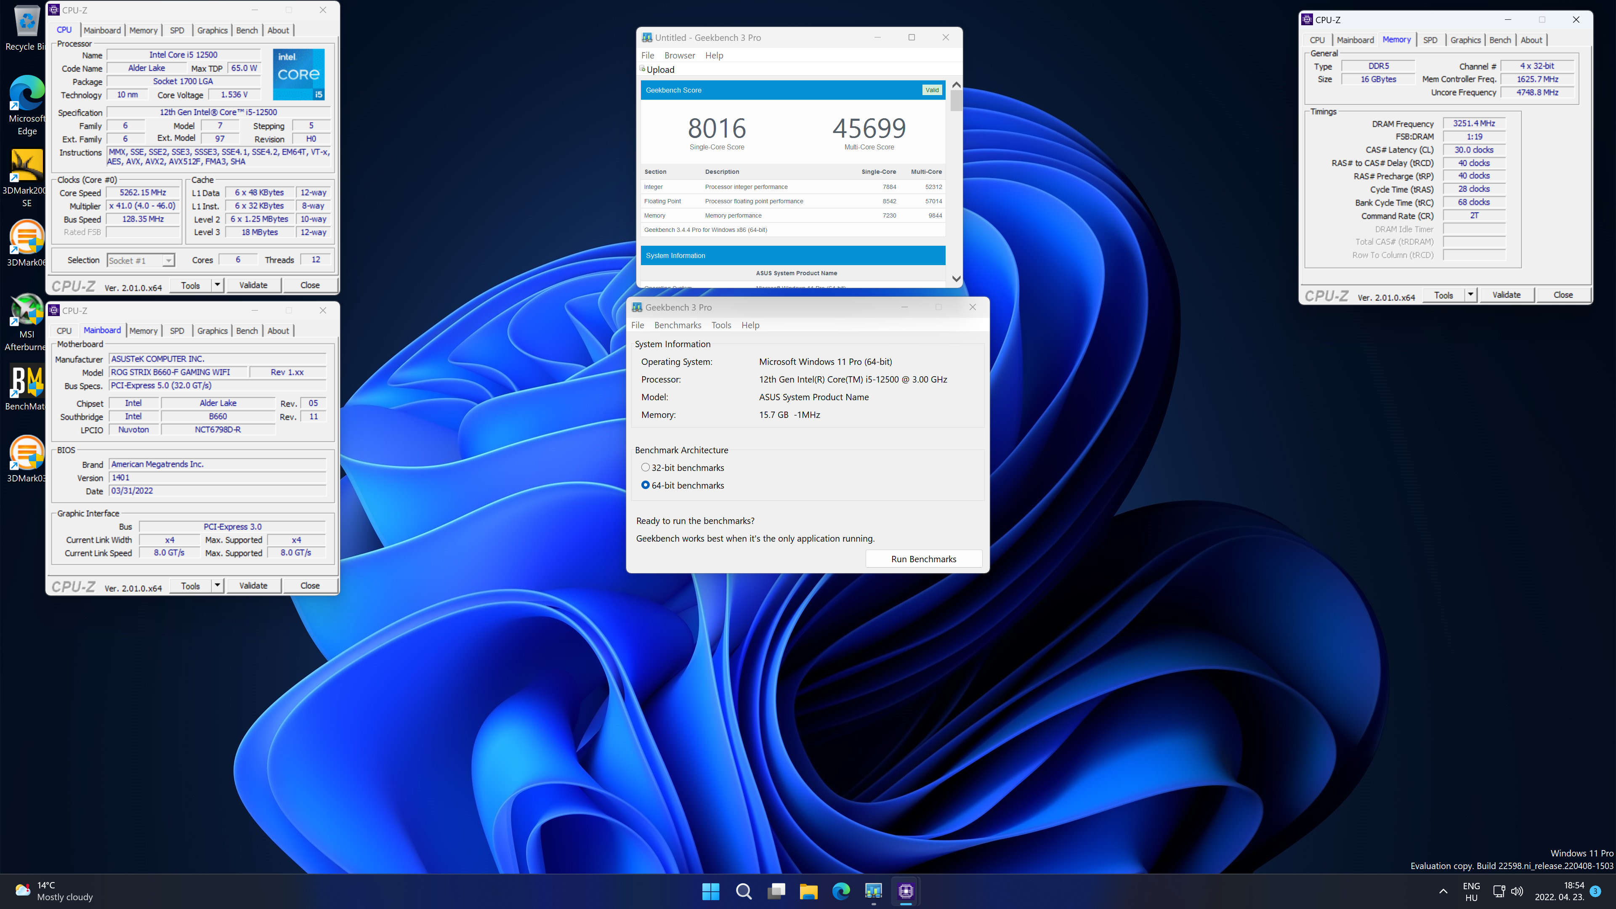Viewport: 1616px width, 909px height.
Task: Click the Geekbench results scrollbar thumb
Action: 956,101
